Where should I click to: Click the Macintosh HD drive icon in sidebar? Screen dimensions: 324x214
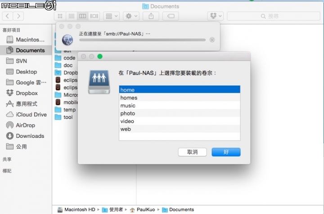tap(10, 40)
